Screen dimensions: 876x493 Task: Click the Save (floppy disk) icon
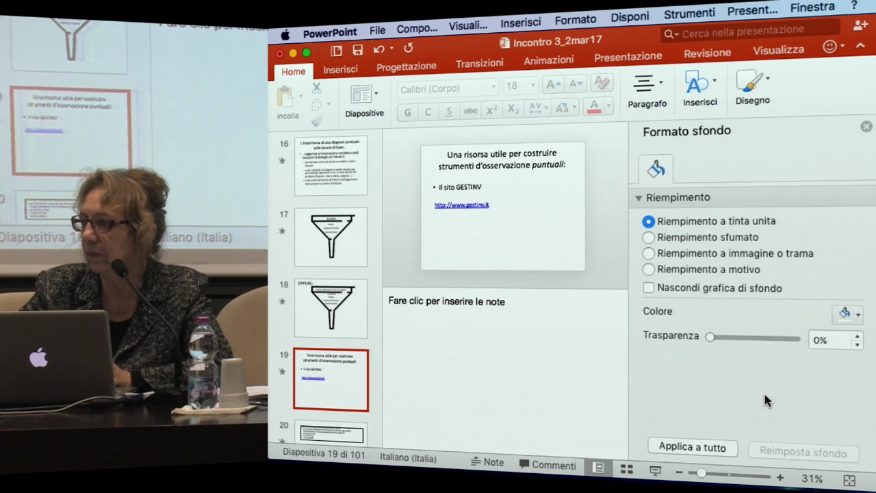[357, 50]
